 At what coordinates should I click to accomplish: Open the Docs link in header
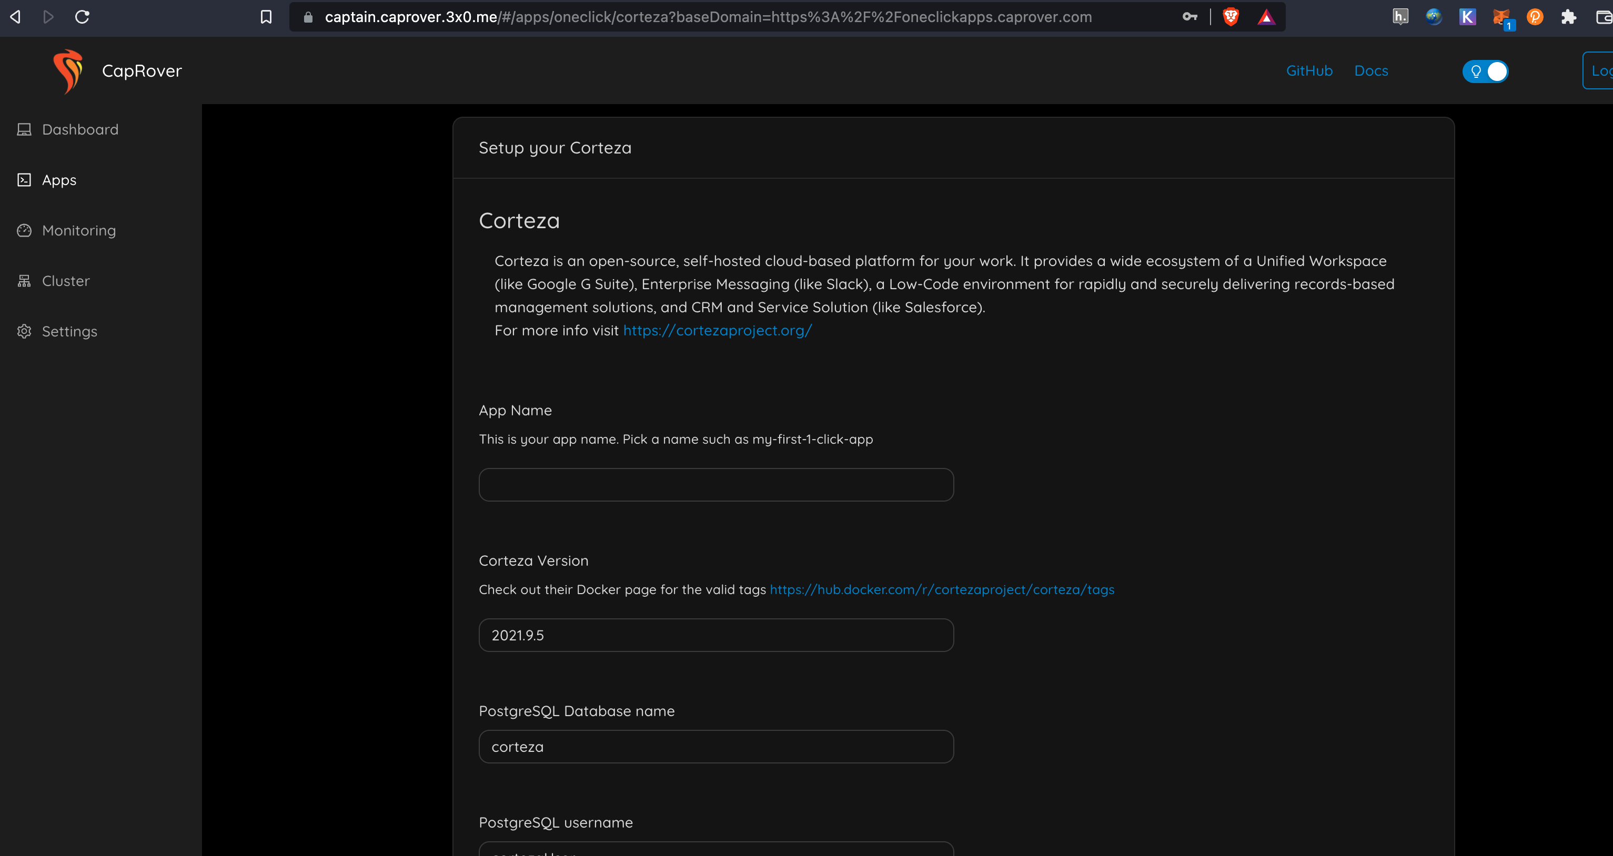tap(1372, 70)
